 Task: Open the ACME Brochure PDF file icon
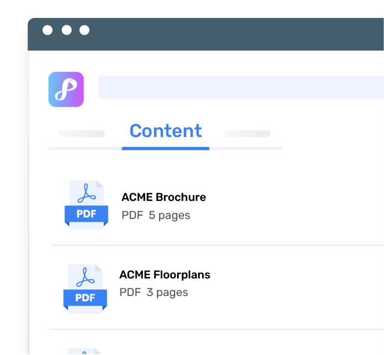86,205
